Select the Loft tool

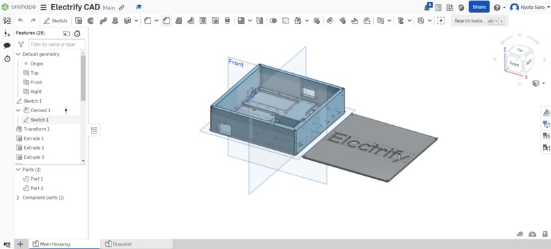pos(115,21)
